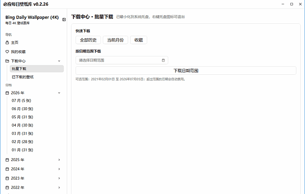Expand the 2022 年 archive chevron
This screenshot has width=305, height=194.
click(x=59, y=188)
